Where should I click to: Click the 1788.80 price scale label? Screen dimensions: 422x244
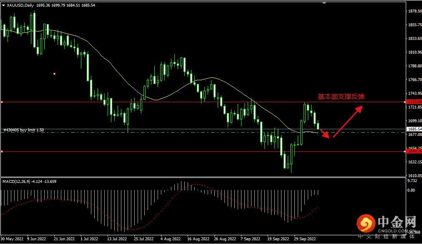(415, 66)
